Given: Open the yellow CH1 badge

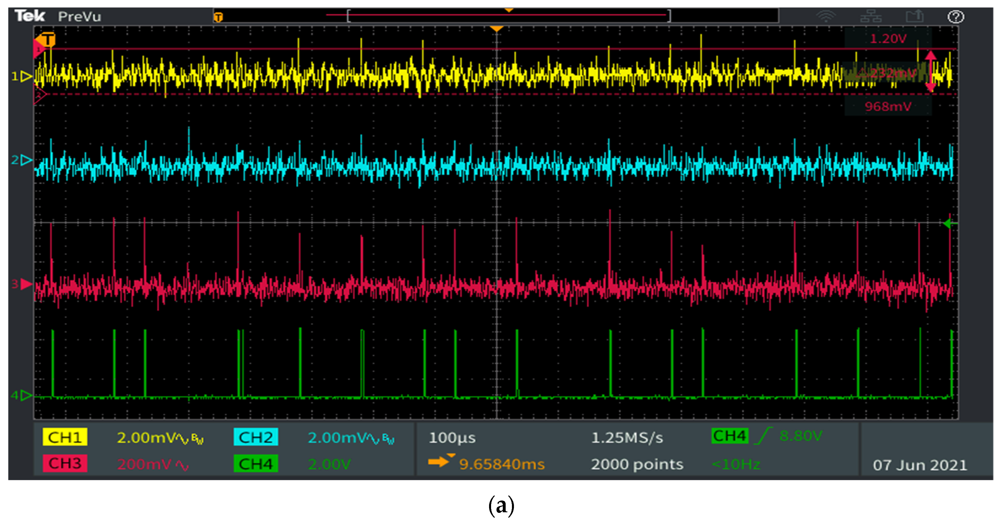Looking at the screenshot, I should [65, 437].
